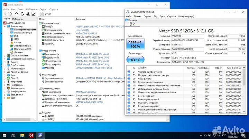Viewport: 249px width, 139px height.
Task: Go up one level in AIDA64 toolbar
Action: [17, 14]
